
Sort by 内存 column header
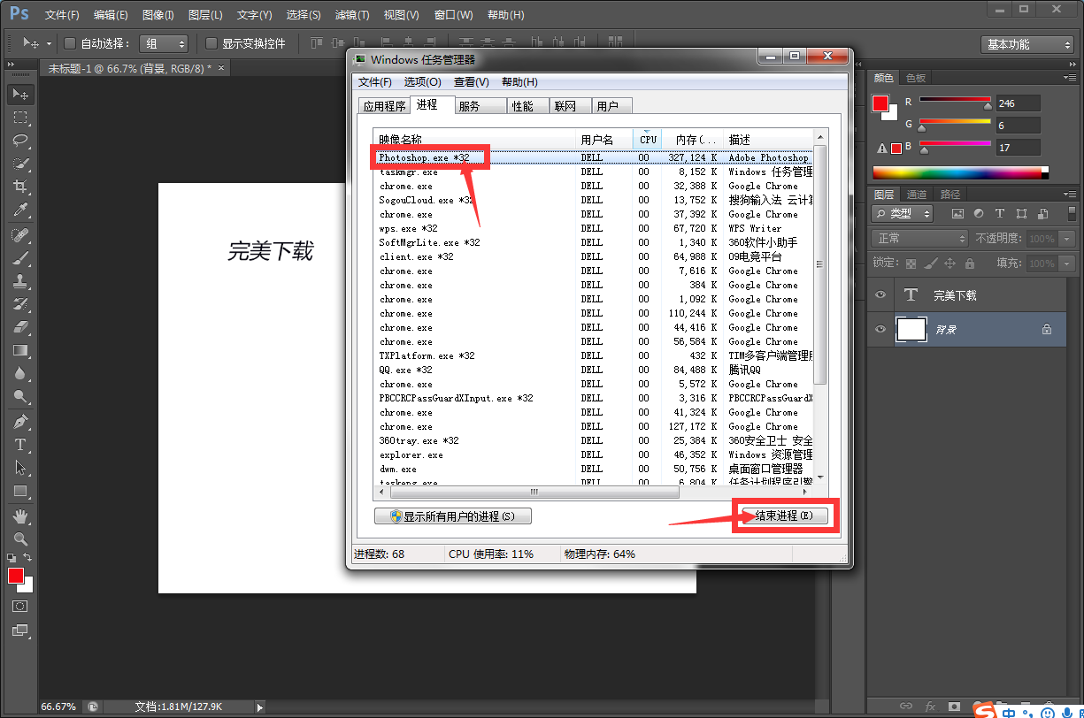click(x=693, y=140)
